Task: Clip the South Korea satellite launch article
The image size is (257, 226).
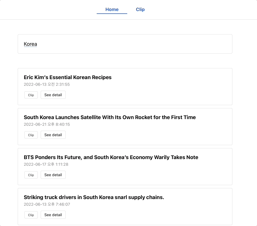Action: [x=31, y=135]
